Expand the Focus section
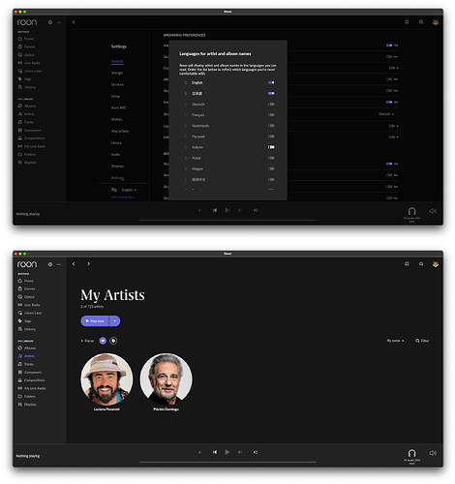Screen dimensions: 455x484 [x=87, y=341]
